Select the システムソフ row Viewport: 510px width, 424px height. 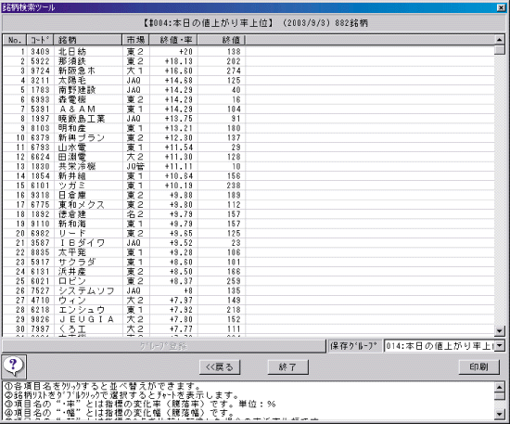coord(249,290)
